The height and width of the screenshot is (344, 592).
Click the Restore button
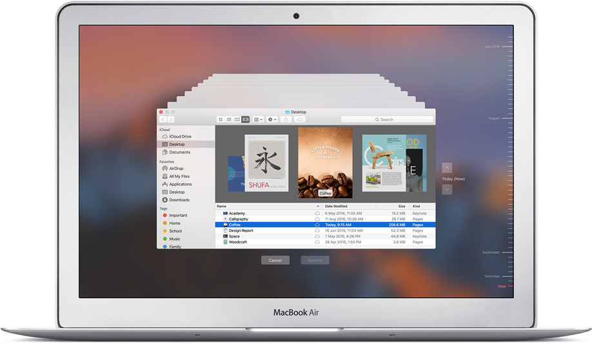click(315, 261)
